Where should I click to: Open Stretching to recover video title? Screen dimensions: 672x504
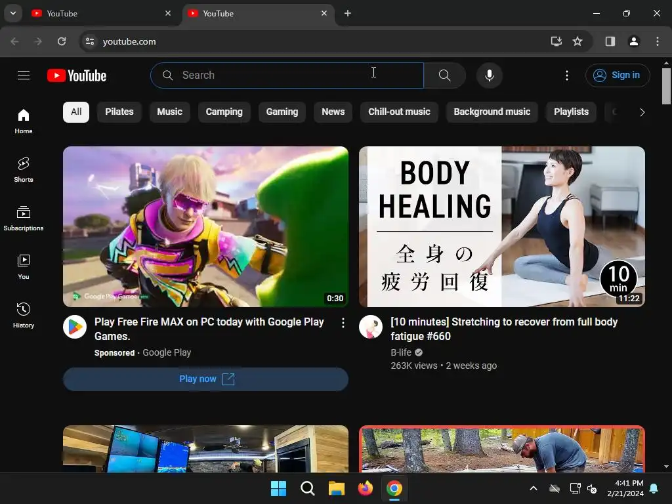tap(504, 329)
